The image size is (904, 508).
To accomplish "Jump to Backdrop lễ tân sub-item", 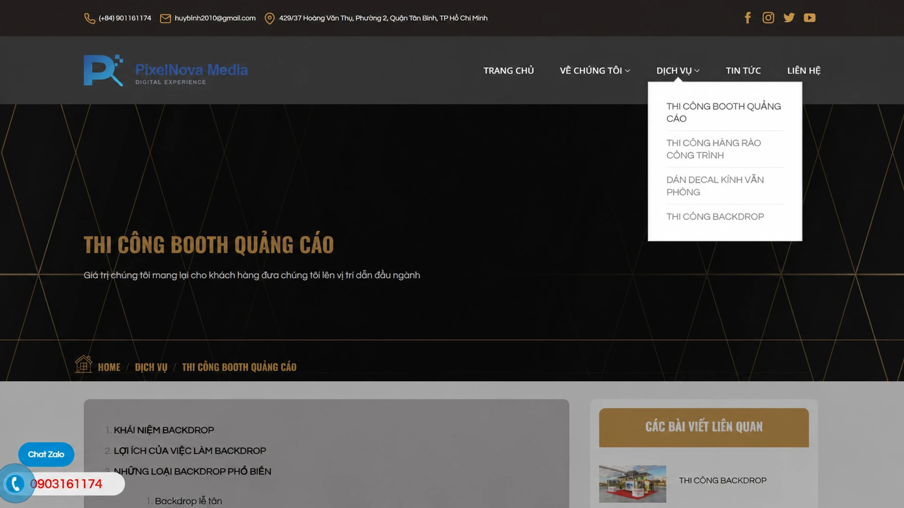I will (188, 501).
